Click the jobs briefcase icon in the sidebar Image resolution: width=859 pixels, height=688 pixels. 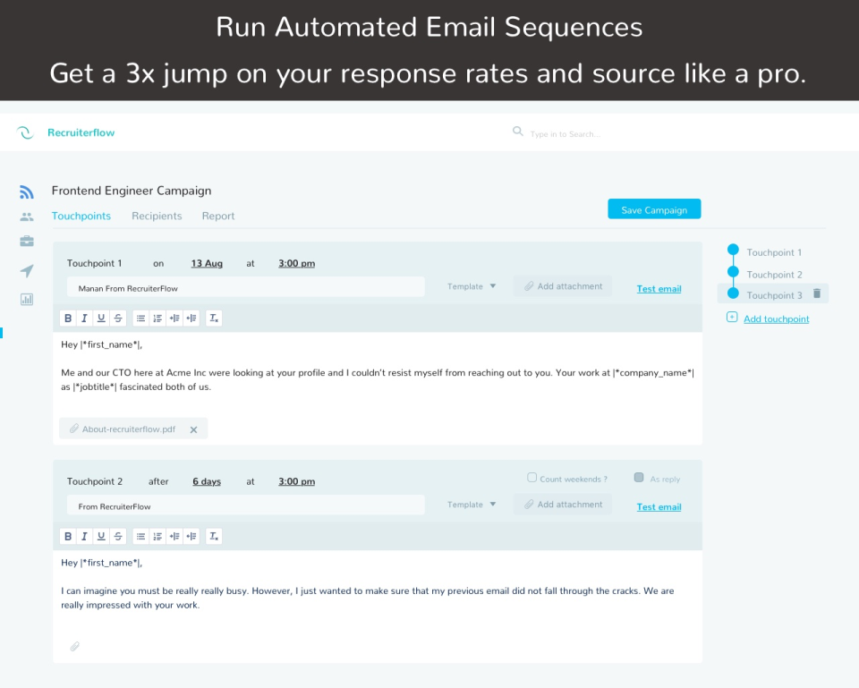pos(26,241)
